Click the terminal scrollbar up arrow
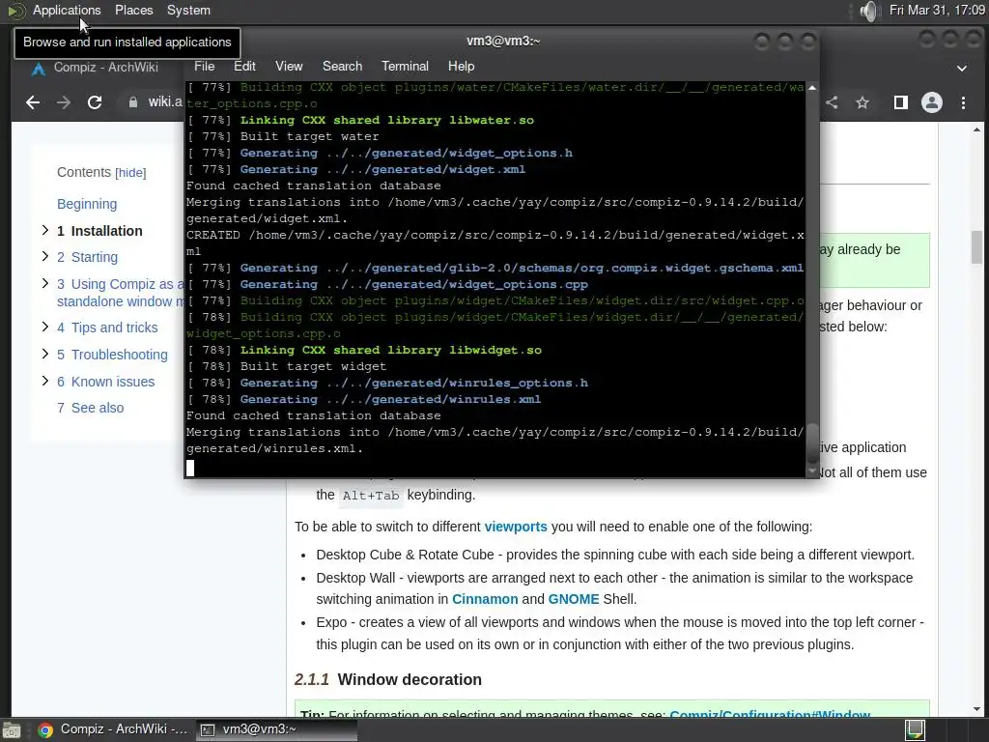Screen dimensions: 989x742 pyautogui.click(x=811, y=88)
